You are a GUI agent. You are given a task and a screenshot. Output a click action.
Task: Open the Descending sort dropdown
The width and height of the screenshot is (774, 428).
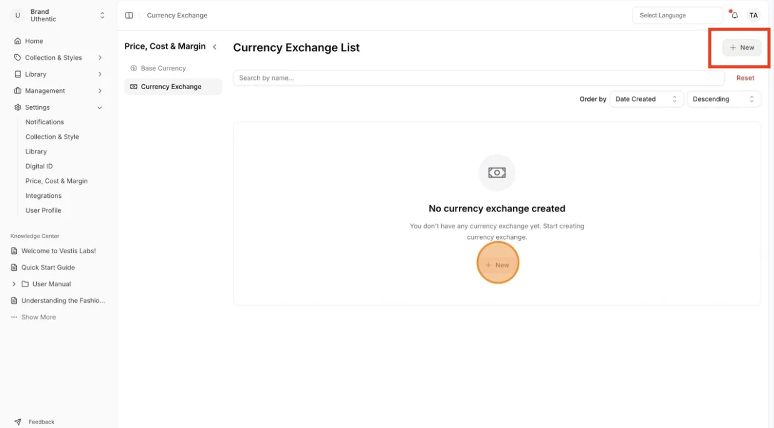pyautogui.click(x=724, y=99)
